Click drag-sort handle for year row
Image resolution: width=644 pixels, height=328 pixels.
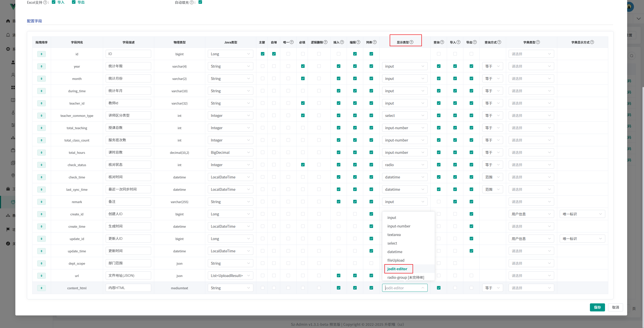tap(42, 66)
